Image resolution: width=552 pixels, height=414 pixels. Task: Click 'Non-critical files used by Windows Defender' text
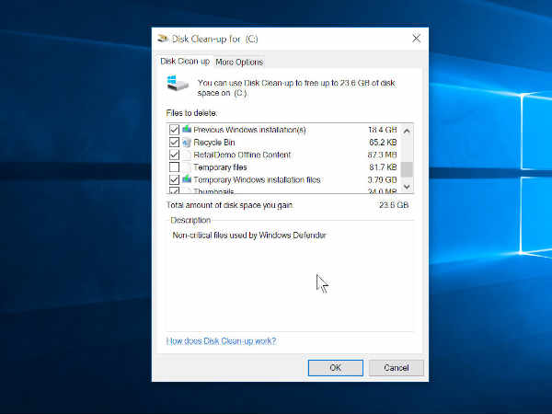pyautogui.click(x=249, y=236)
